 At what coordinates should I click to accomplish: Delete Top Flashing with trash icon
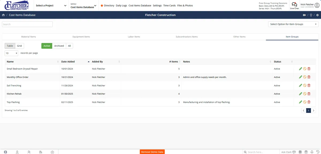coord(309,102)
